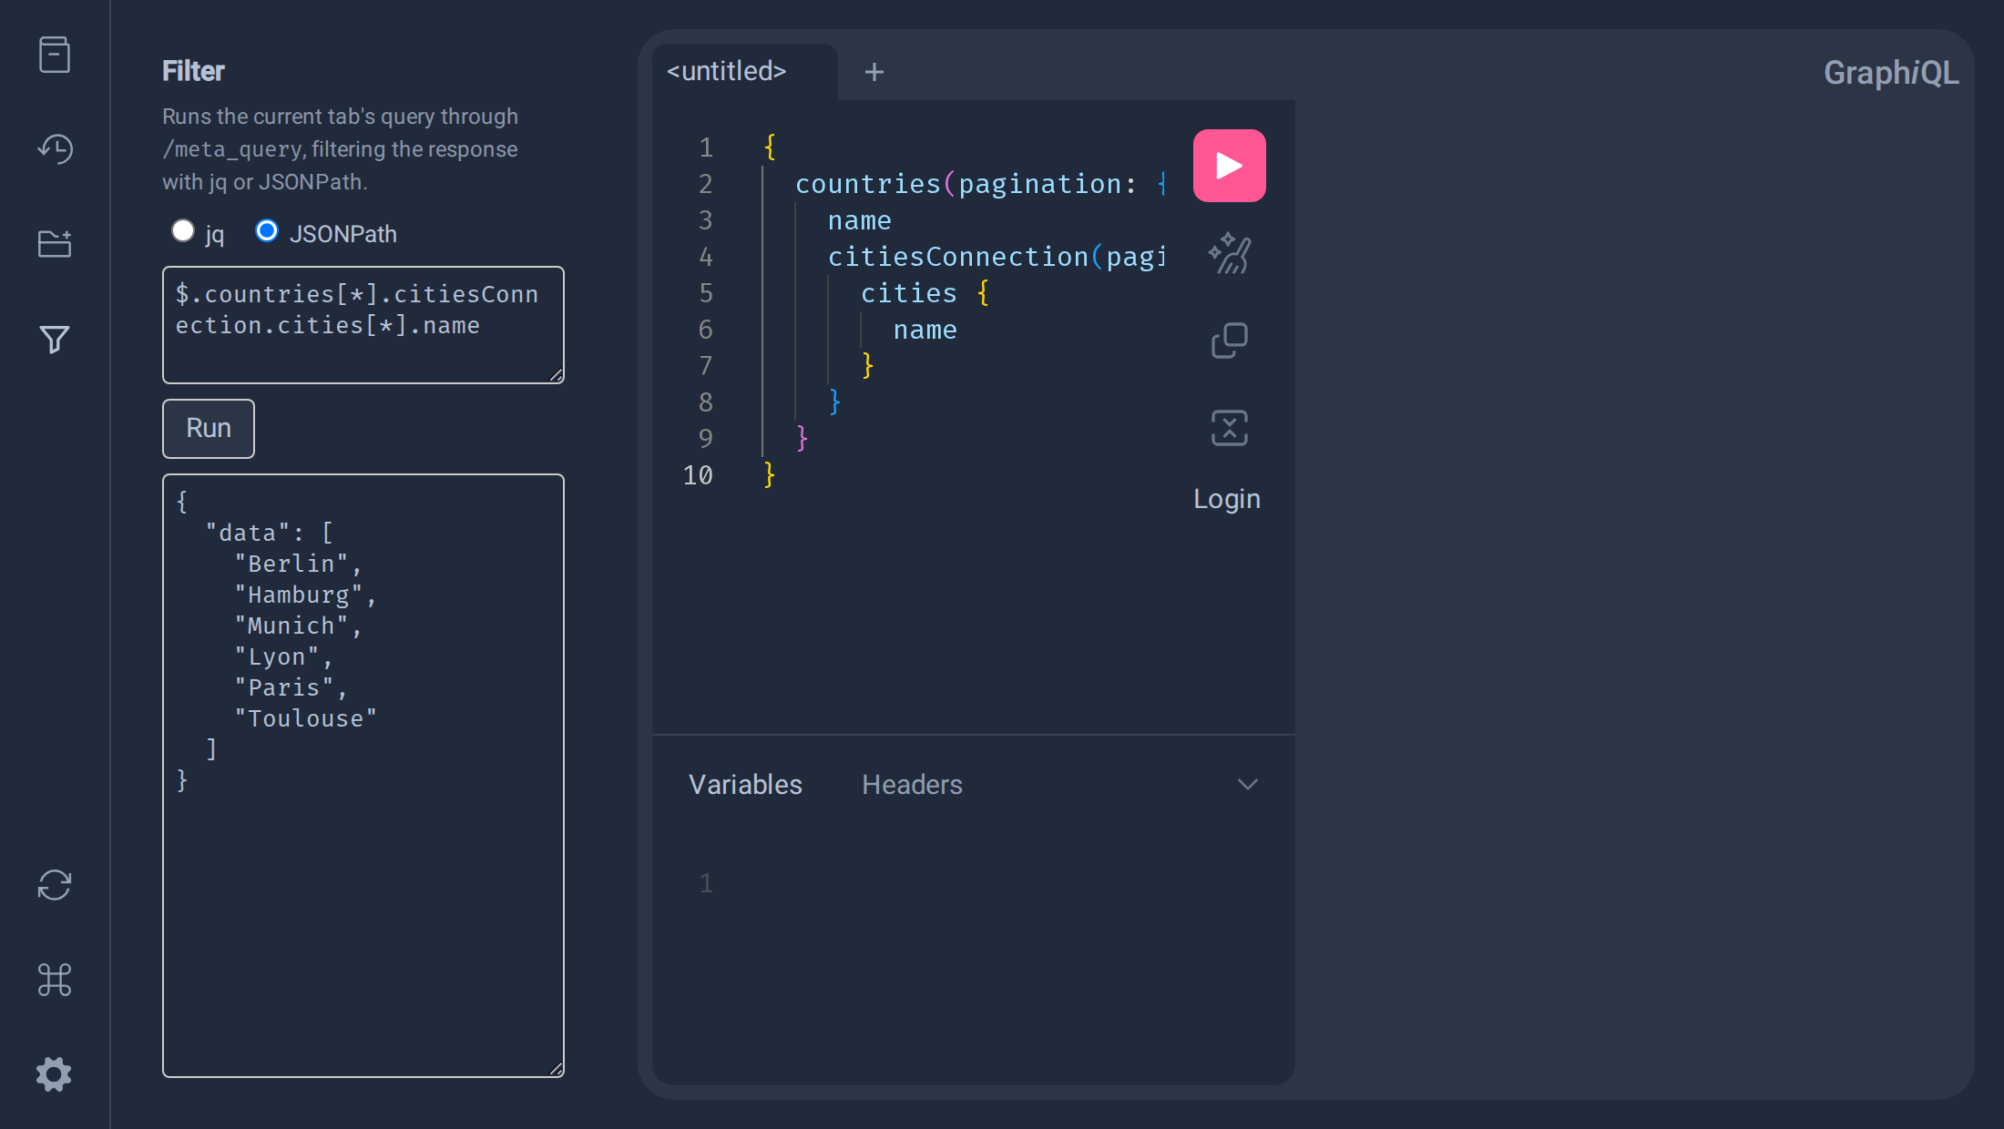Show the query History panel
The image size is (2004, 1129).
tap(55, 149)
